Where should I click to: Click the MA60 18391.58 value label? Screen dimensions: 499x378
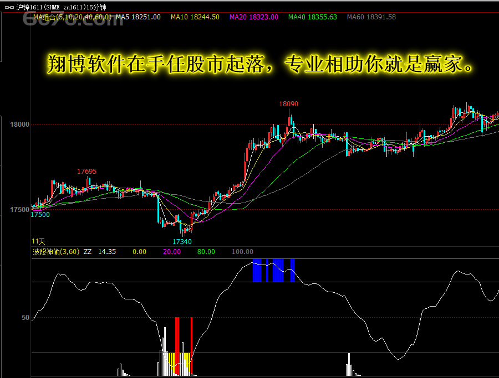[371, 17]
